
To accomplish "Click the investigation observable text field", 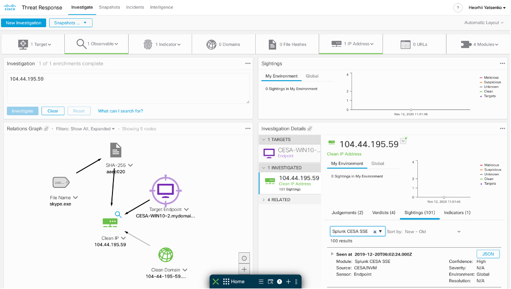I will point(128,88).
